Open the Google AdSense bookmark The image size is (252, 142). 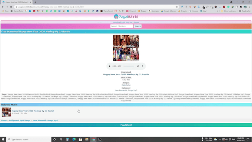[x=168, y=11]
